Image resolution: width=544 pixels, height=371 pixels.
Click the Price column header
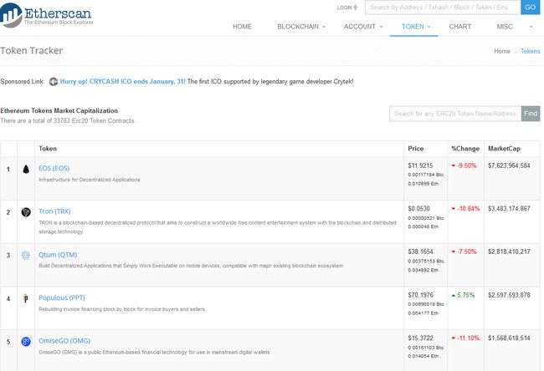(416, 149)
